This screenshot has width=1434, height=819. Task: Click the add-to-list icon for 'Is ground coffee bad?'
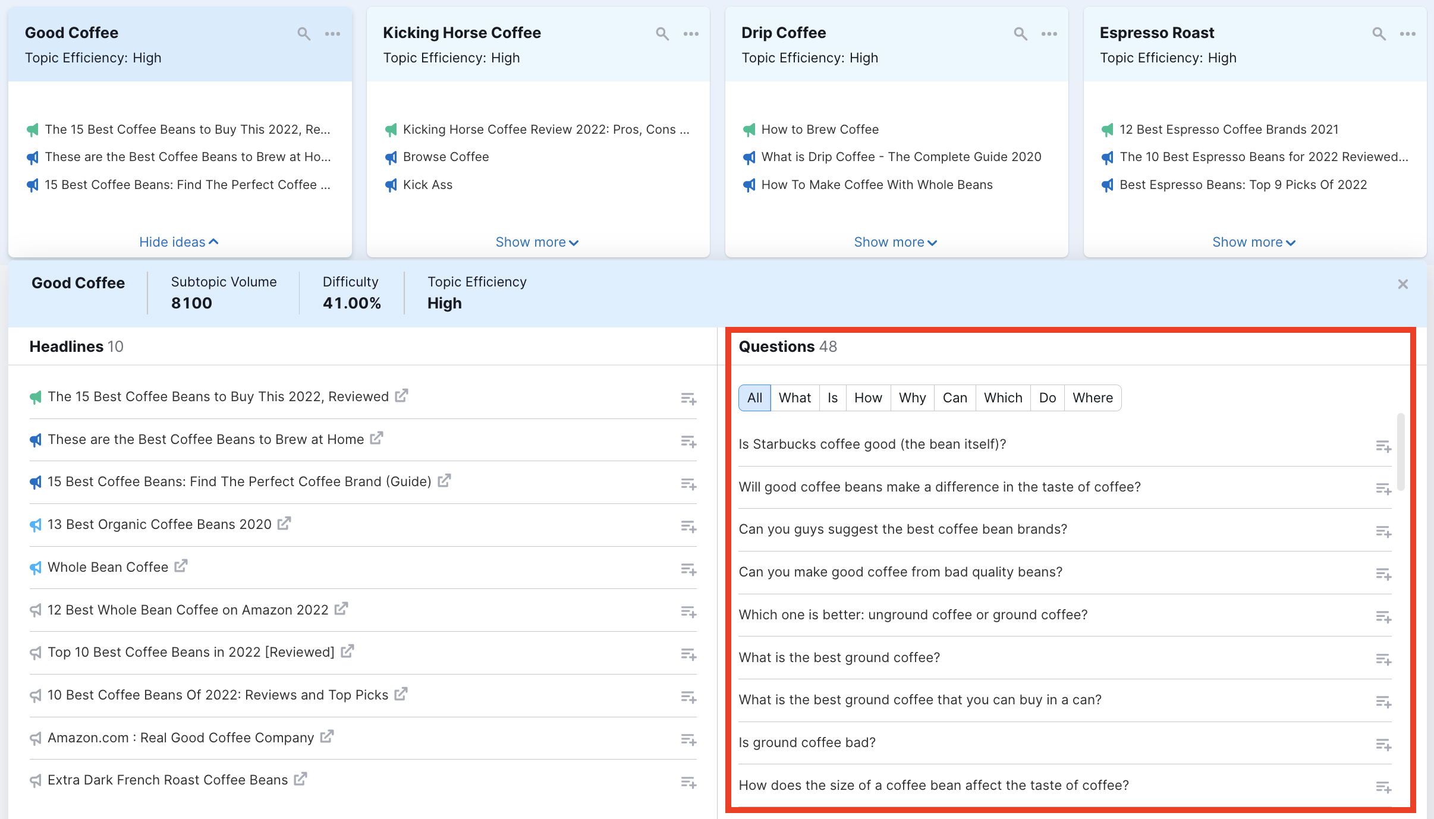pos(1385,745)
